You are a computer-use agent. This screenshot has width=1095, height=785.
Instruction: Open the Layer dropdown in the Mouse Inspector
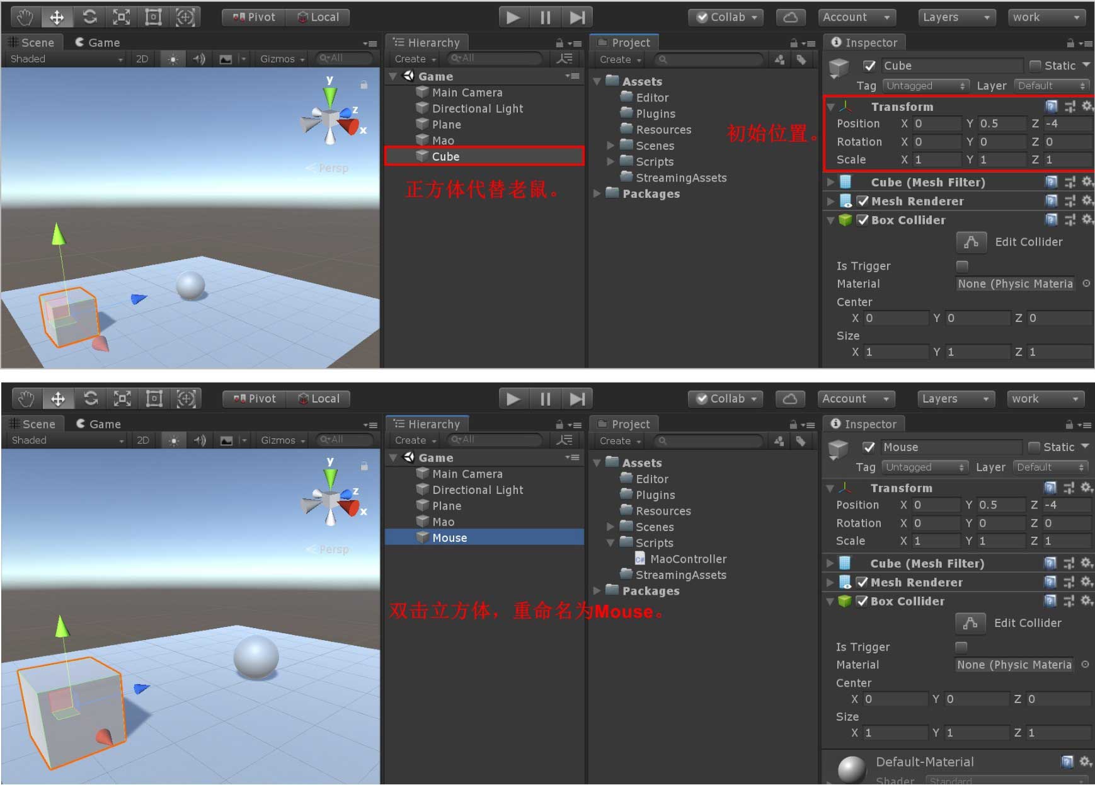click(1050, 467)
